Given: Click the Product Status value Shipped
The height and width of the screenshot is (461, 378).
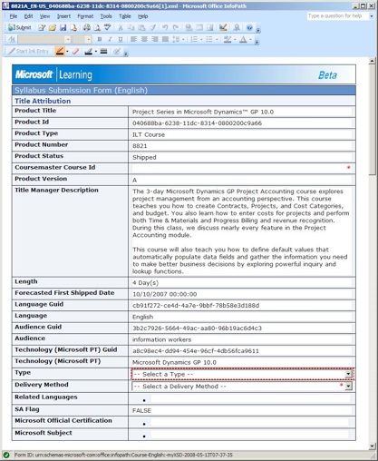Looking at the screenshot, I should pos(144,157).
